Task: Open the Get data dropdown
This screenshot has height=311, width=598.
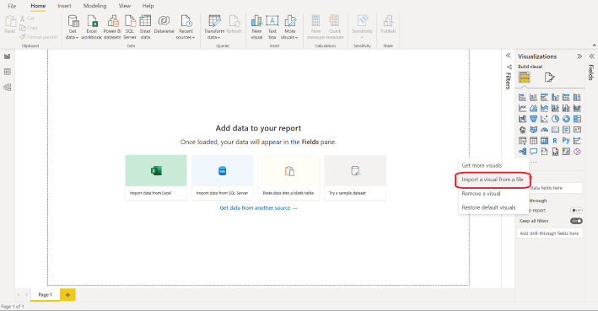Action: (x=72, y=28)
